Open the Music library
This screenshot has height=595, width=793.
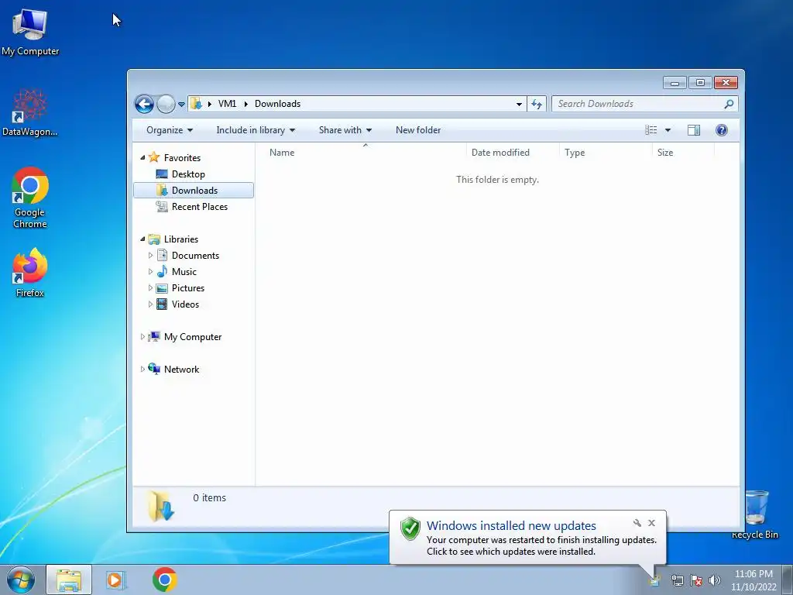tap(184, 272)
